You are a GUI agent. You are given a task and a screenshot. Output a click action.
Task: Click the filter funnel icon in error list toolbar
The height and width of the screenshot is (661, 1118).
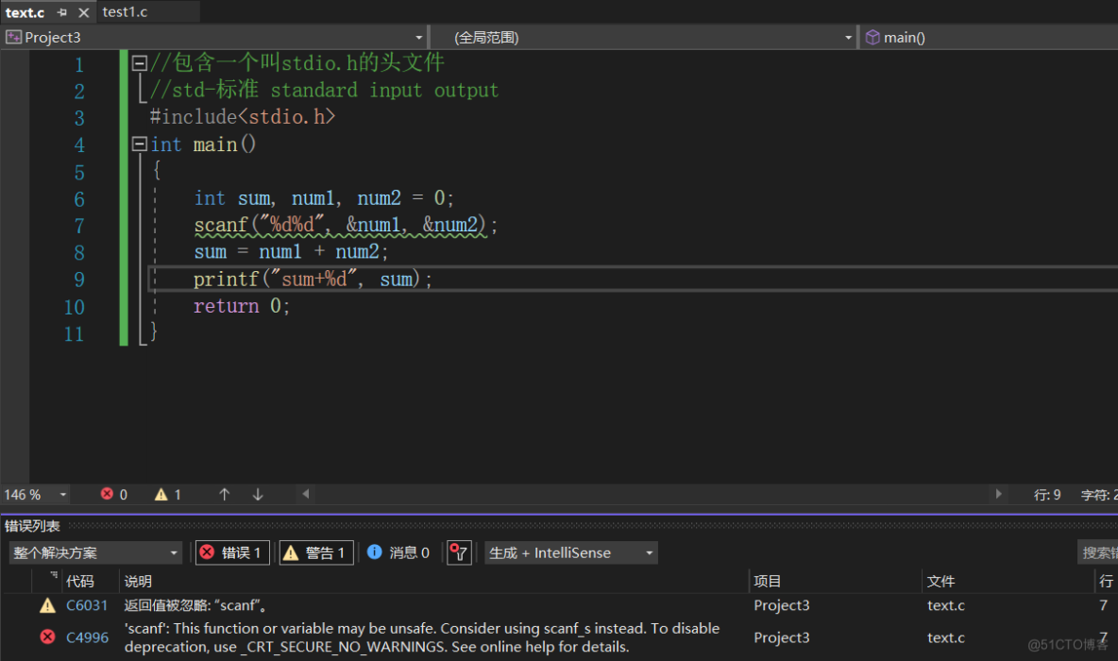pyautogui.click(x=460, y=552)
